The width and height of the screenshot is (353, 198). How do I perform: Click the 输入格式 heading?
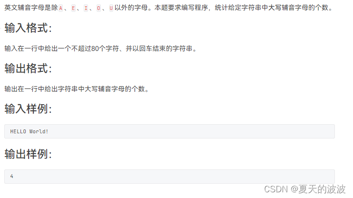tap(28, 28)
